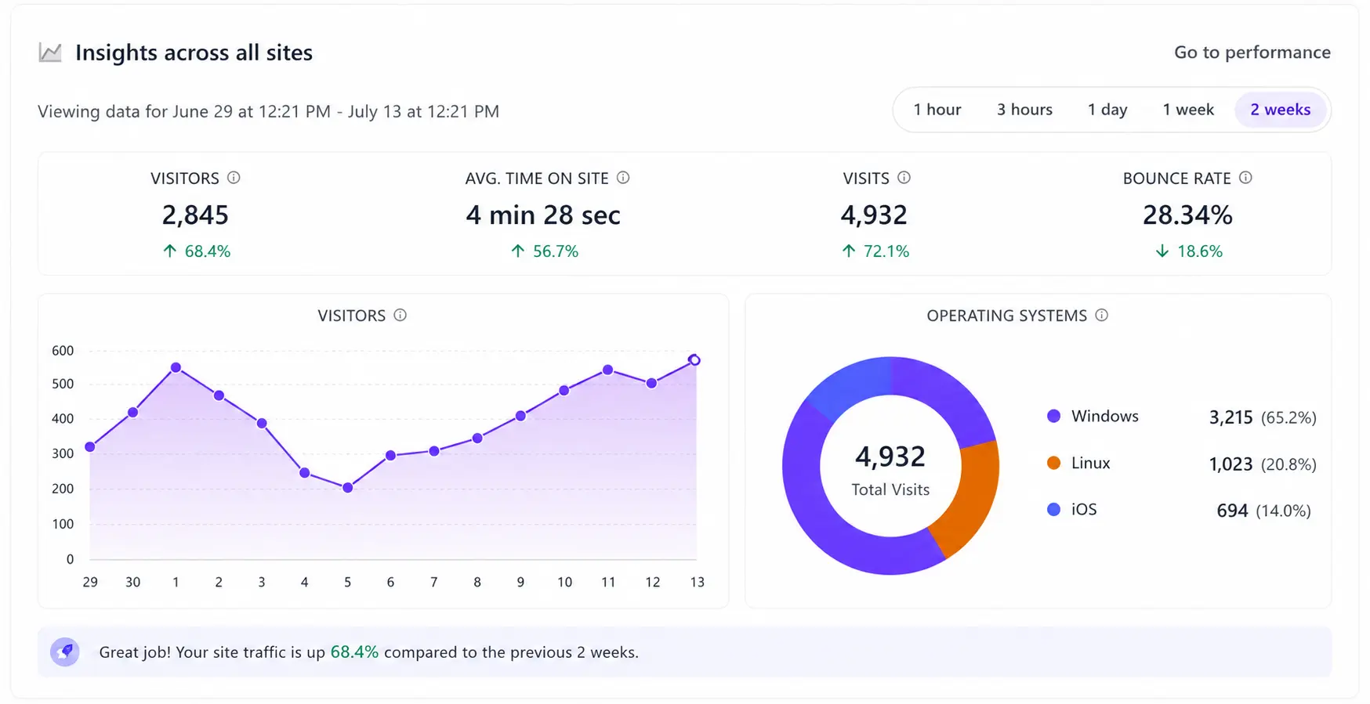This screenshot has width=1370, height=704.
Task: Click the iOS legend label
Action: (1084, 509)
